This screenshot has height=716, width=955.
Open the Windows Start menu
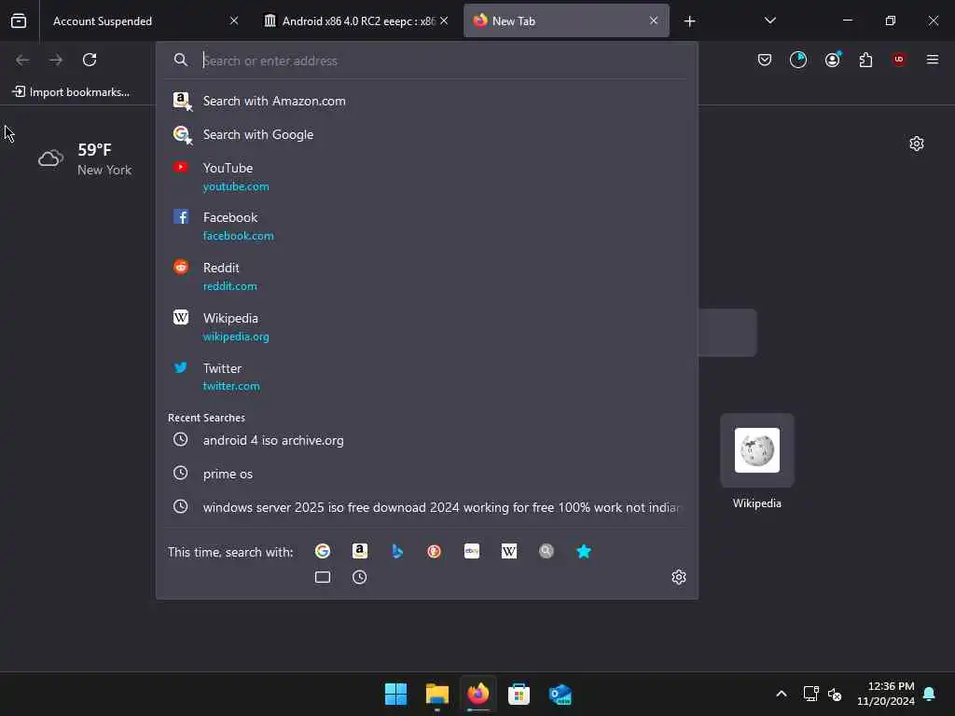tap(395, 694)
